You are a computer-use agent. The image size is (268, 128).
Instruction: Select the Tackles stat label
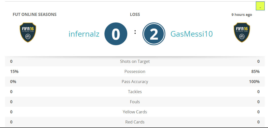[135, 92]
